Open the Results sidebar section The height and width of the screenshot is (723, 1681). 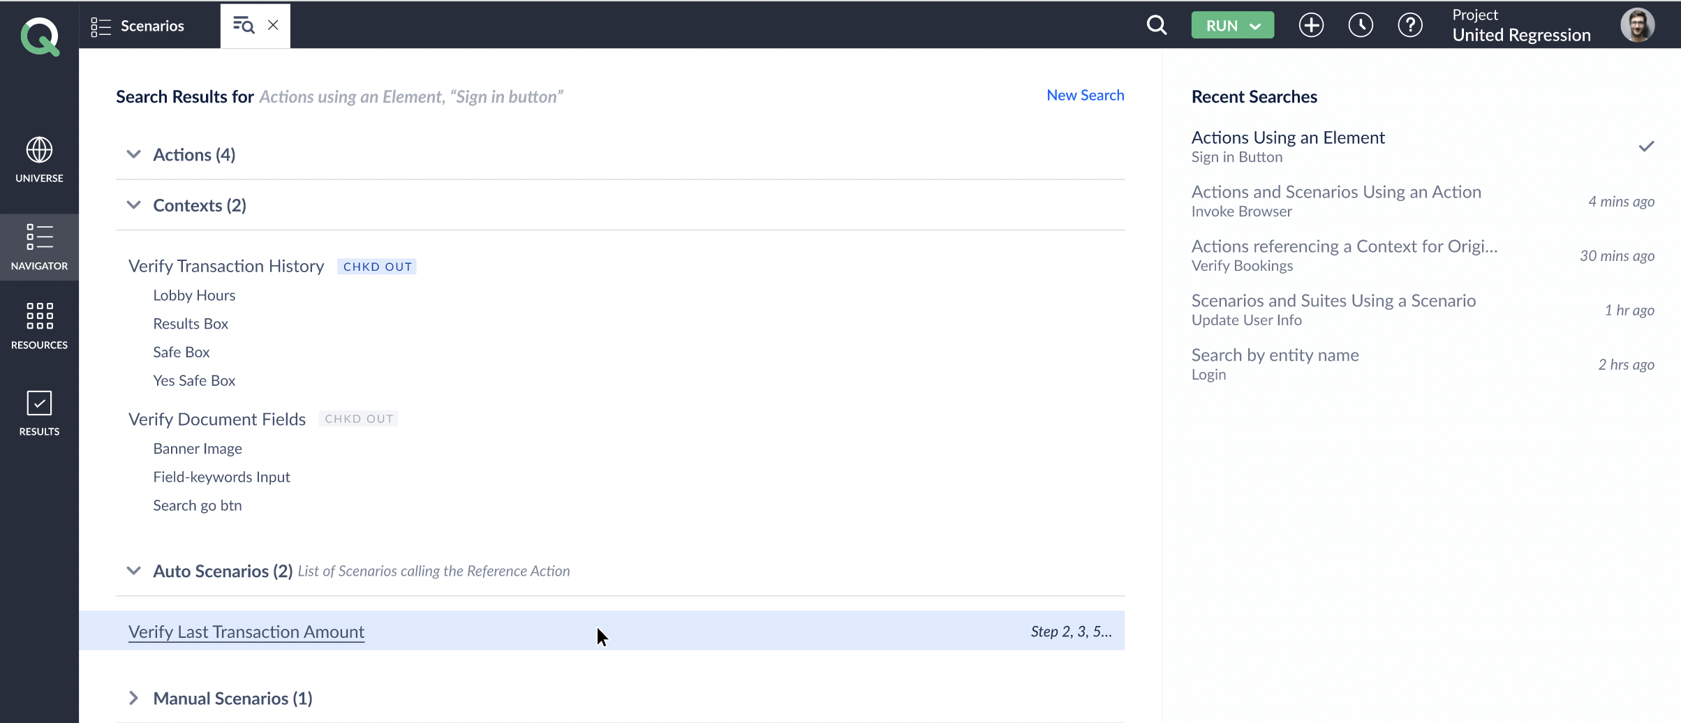tap(39, 413)
